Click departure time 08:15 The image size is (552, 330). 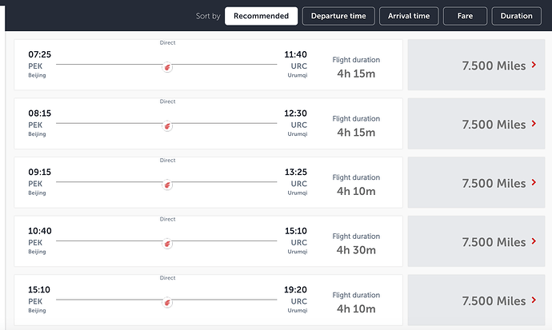coord(39,113)
